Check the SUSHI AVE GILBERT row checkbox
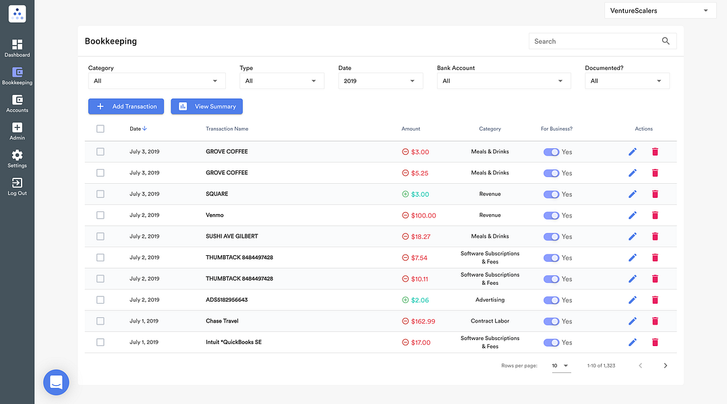This screenshot has height=404, width=727. pyautogui.click(x=100, y=236)
